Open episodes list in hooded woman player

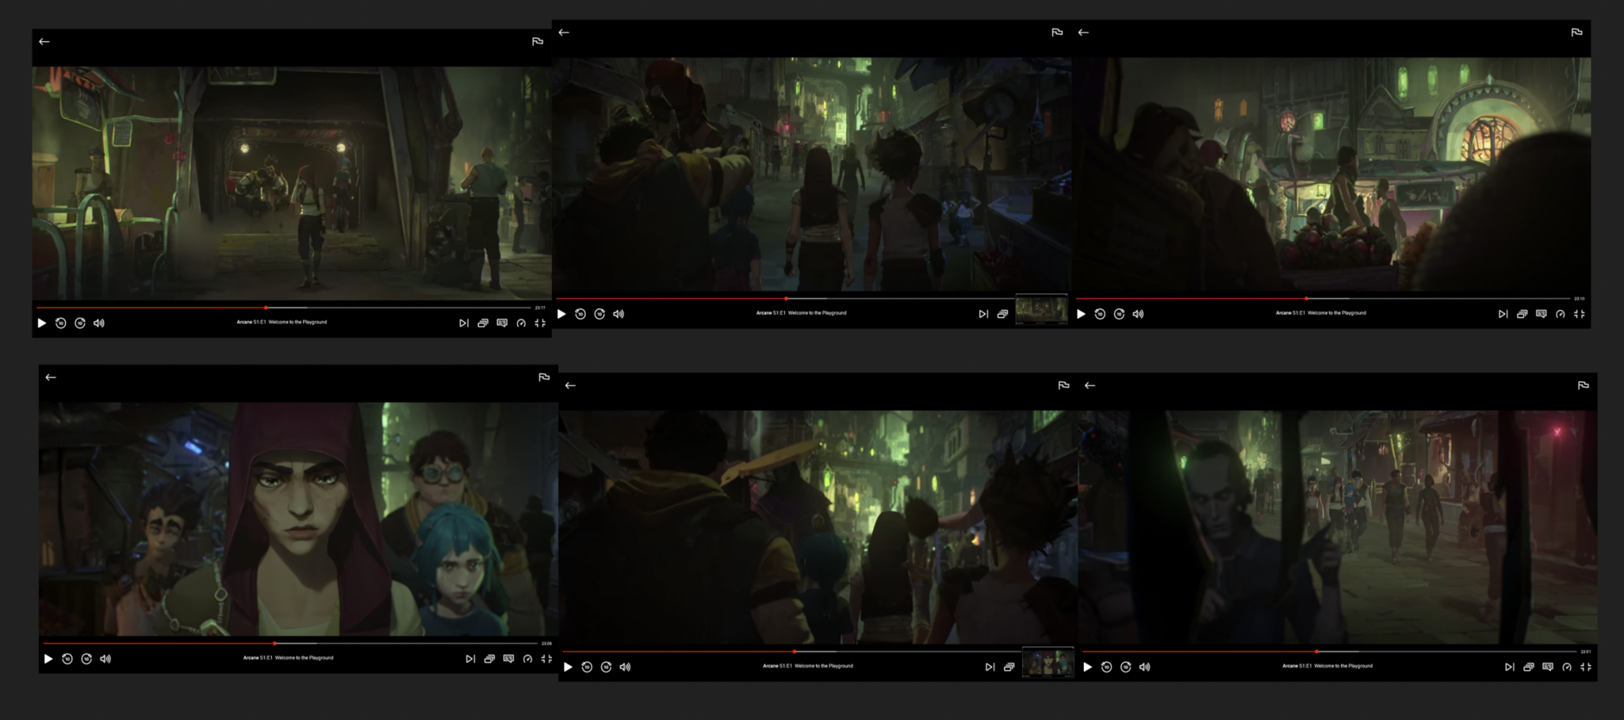(489, 659)
